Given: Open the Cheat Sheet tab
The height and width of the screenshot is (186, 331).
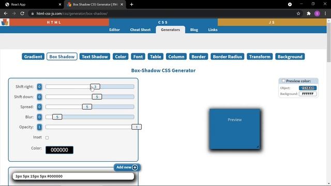Looking at the screenshot, I should point(140,30).
